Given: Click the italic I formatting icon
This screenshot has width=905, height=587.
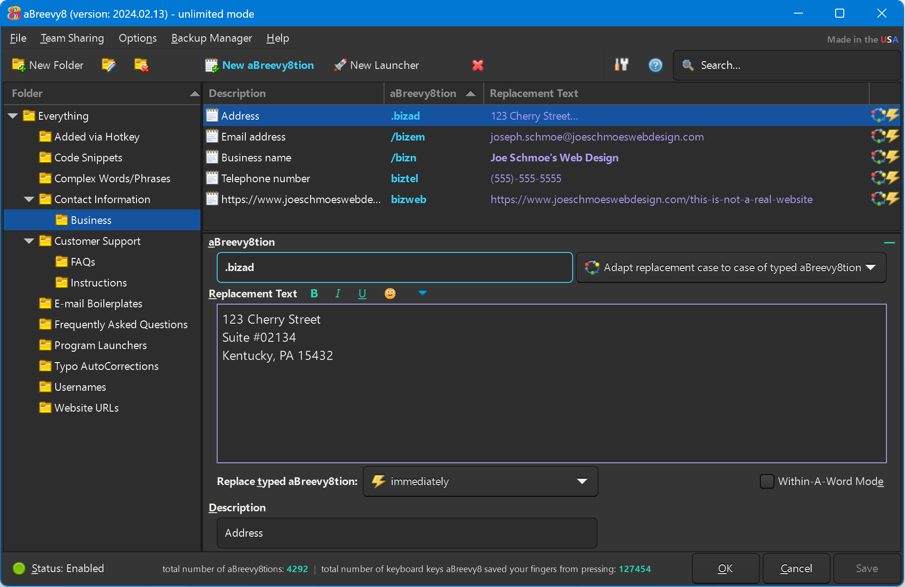Looking at the screenshot, I should click(338, 293).
